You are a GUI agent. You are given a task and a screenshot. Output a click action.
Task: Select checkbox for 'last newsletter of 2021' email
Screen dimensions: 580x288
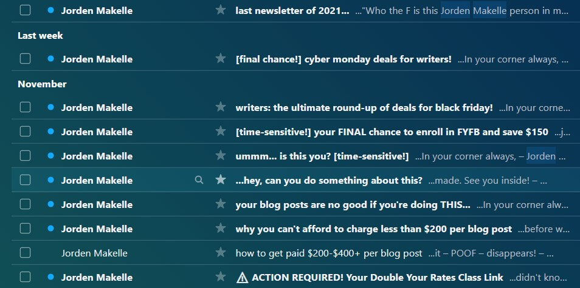point(25,10)
